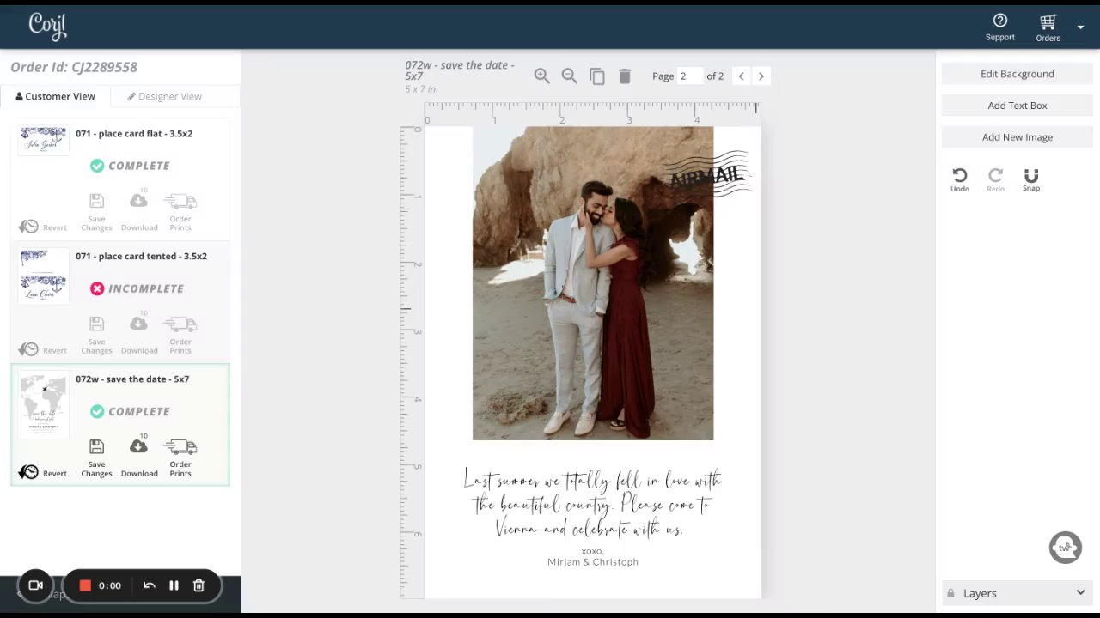Zoom out of the canvas

[569, 76]
